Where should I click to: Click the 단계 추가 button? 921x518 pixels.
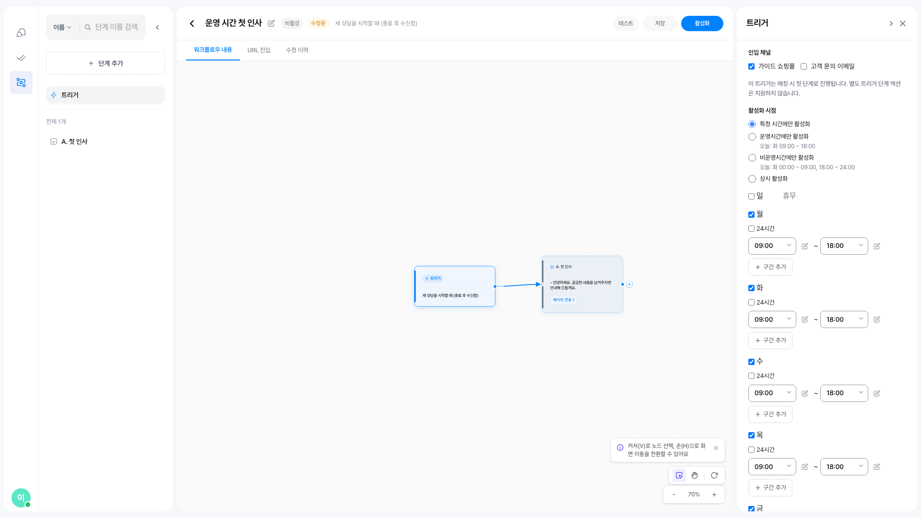[x=106, y=63]
